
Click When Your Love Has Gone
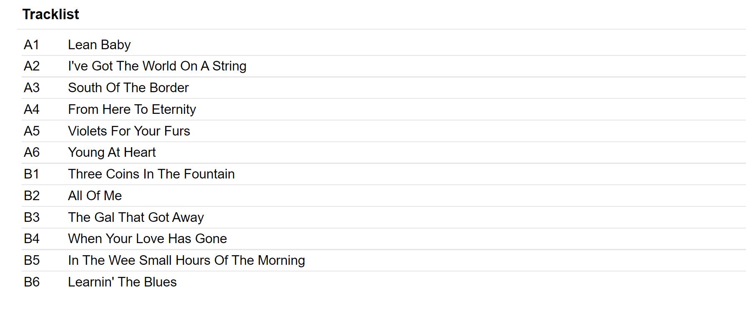[147, 239]
